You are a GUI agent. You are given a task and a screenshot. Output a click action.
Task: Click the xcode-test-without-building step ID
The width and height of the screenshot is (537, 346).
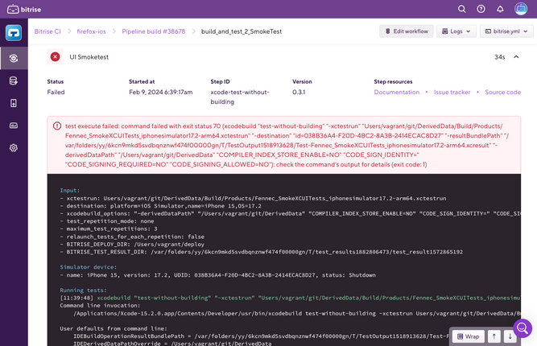pyautogui.click(x=240, y=97)
